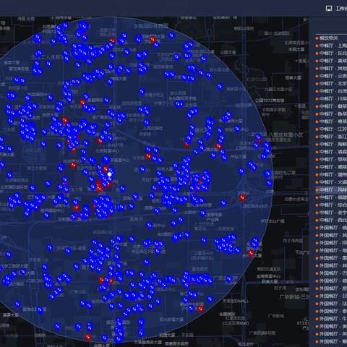347x347 pixels.
Task: Click the white center point marker
Action: click(109, 174)
